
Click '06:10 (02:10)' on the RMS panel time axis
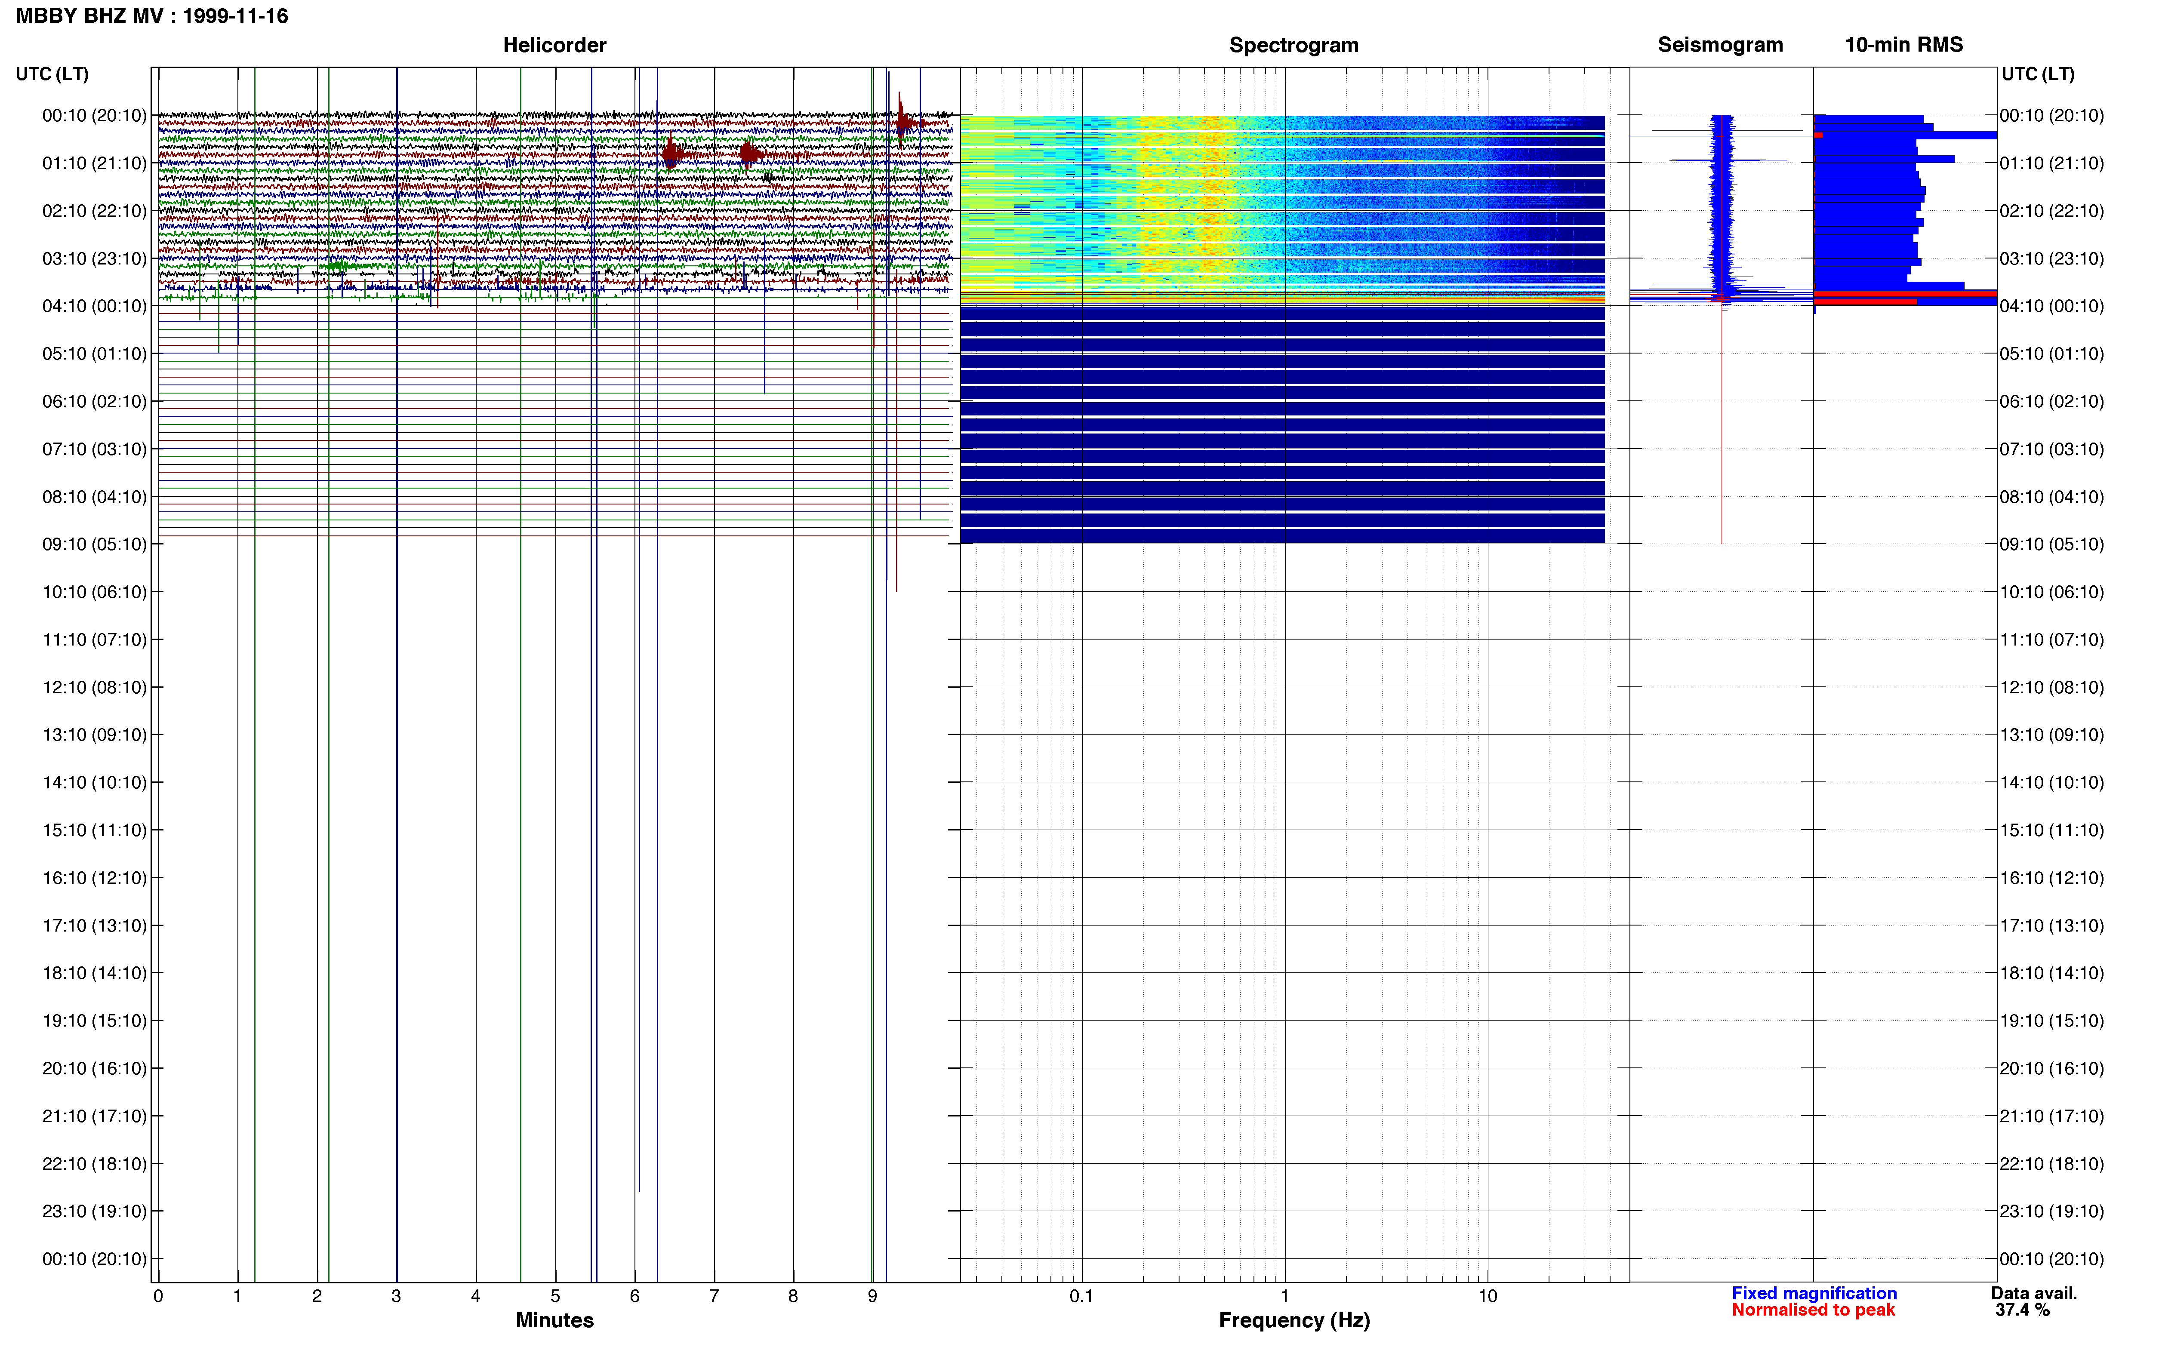[2052, 402]
